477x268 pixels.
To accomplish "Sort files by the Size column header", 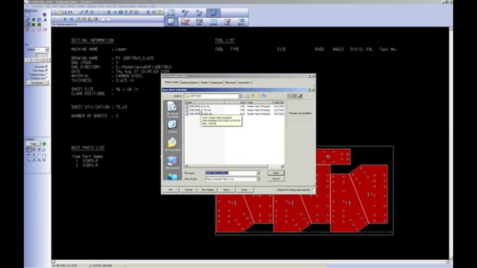I will click(235, 102).
